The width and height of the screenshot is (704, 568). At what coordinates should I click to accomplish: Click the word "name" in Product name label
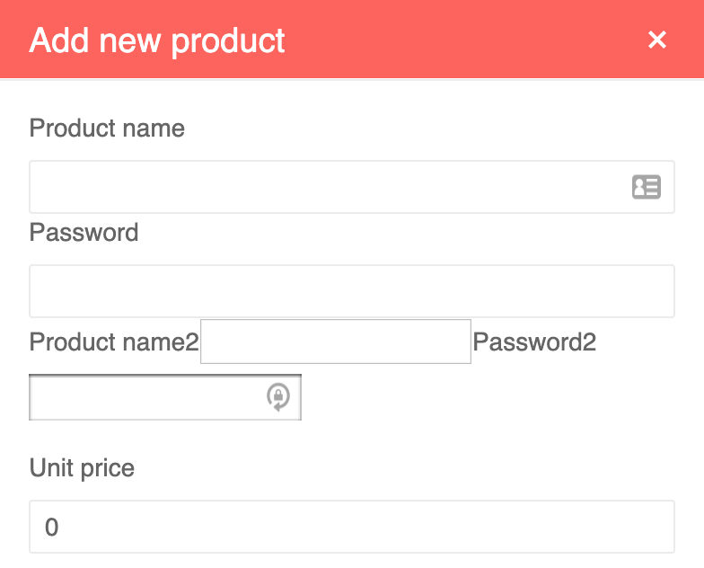coord(153,129)
